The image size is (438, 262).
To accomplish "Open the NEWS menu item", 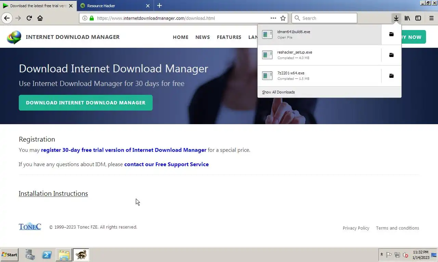I will (203, 37).
